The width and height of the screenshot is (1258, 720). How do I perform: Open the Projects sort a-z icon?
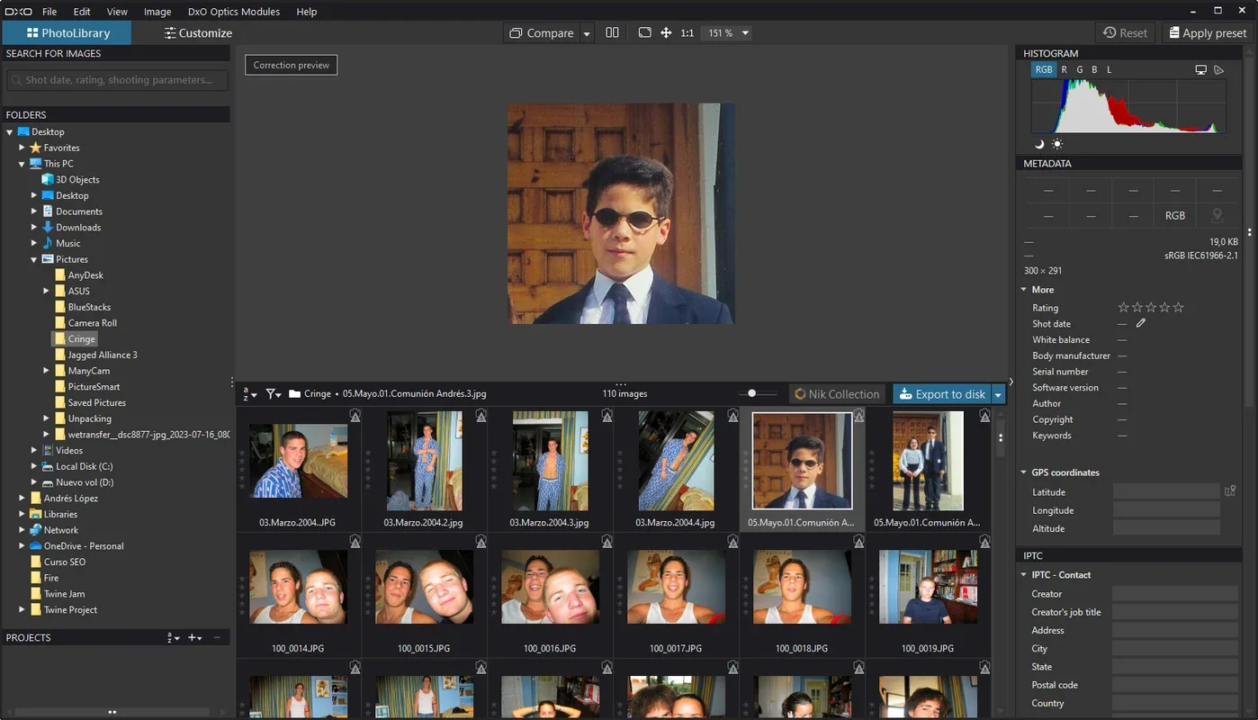click(x=174, y=637)
